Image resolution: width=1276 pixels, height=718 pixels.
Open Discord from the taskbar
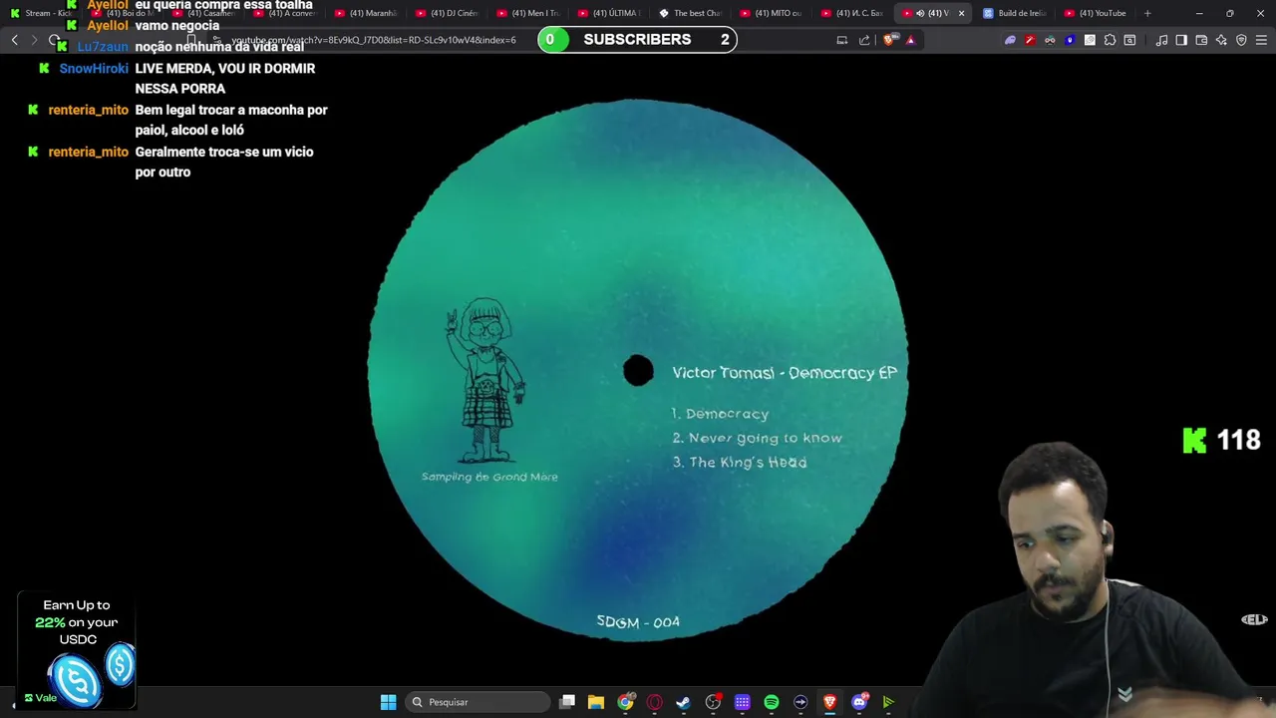pos(859,702)
